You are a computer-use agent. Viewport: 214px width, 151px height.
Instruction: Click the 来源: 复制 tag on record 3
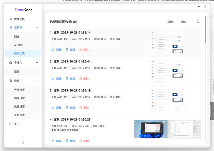coord(115,97)
